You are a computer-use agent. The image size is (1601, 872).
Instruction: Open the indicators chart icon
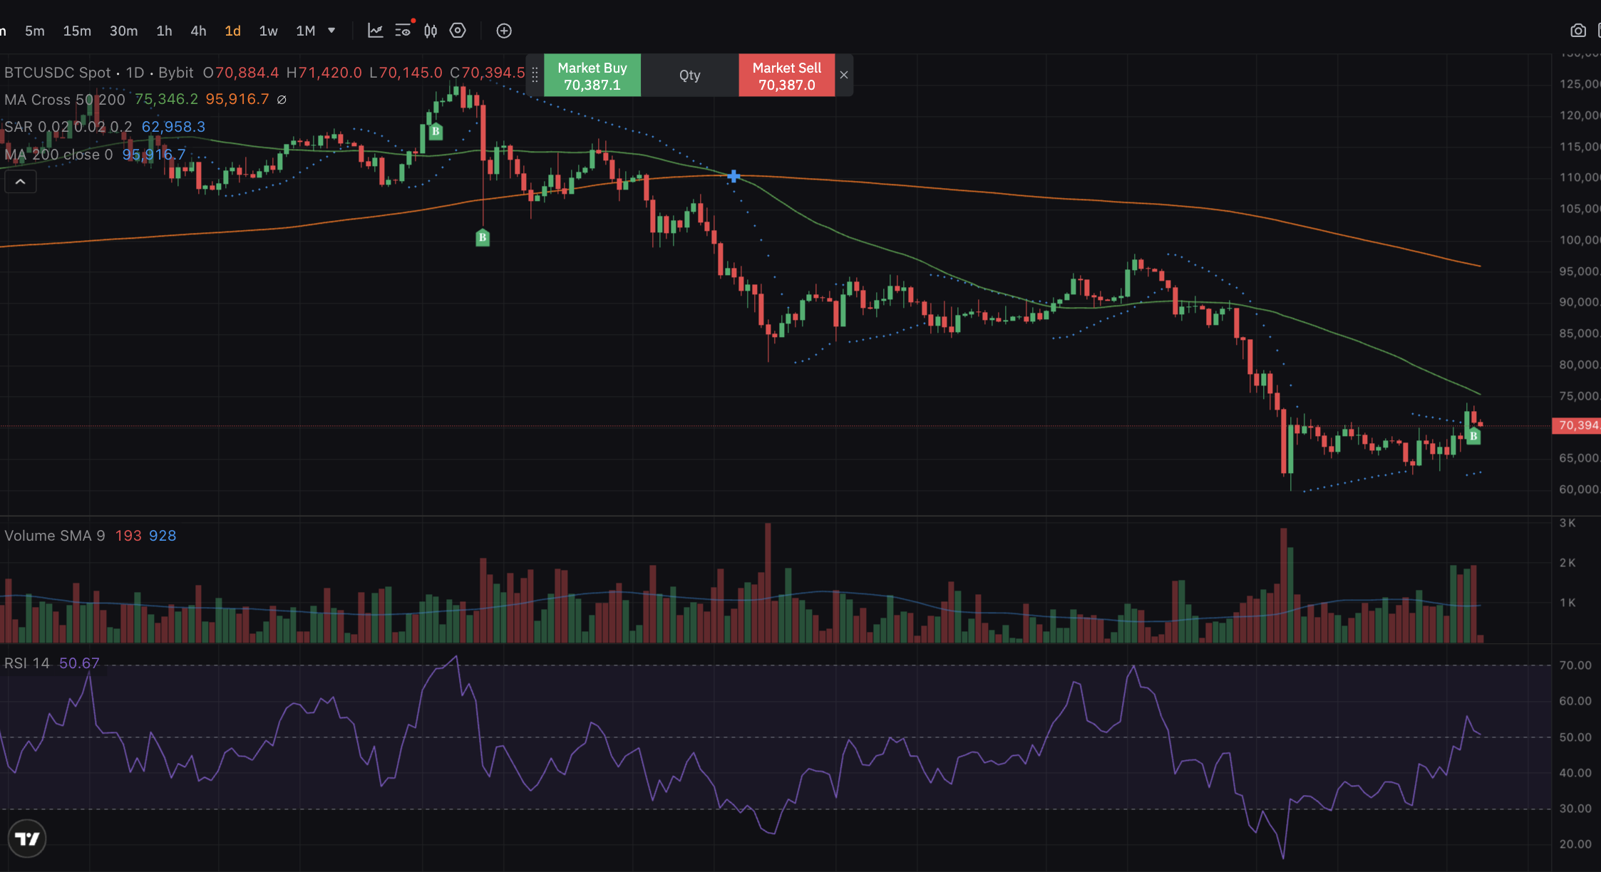pos(375,31)
